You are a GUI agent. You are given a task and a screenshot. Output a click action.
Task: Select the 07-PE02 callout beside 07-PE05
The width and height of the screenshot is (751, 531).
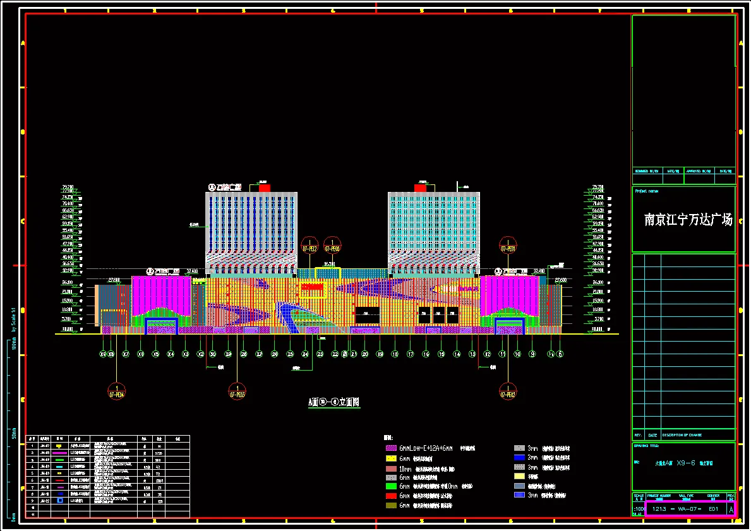pyautogui.click(x=310, y=246)
